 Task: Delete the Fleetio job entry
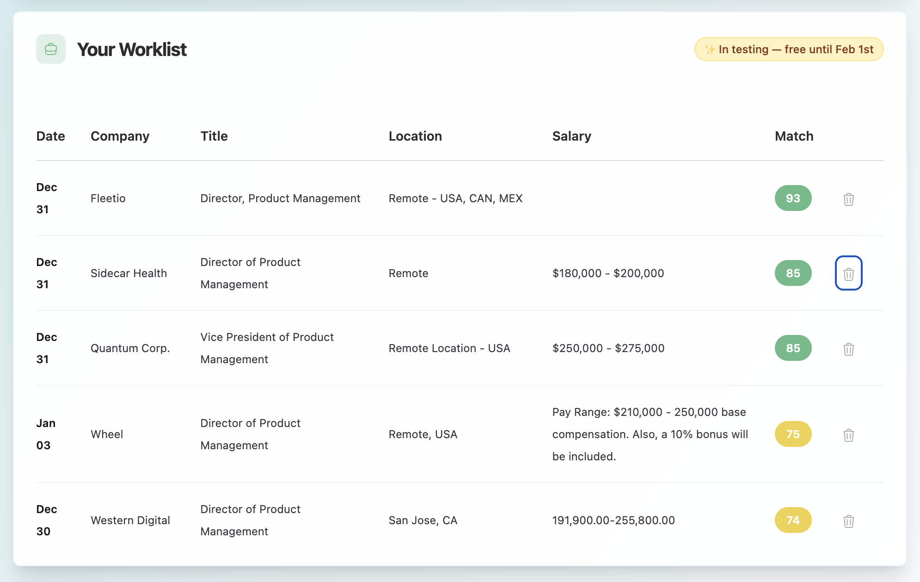(x=848, y=199)
